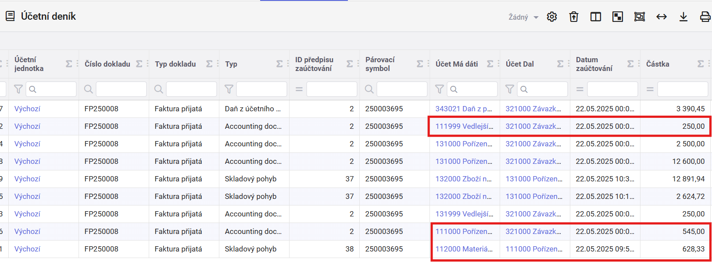Sort by the Typ dokladu column header

(x=175, y=64)
